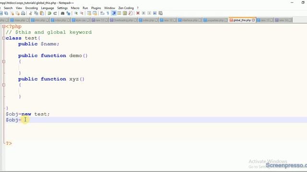Open the Macro menu

[75, 8]
